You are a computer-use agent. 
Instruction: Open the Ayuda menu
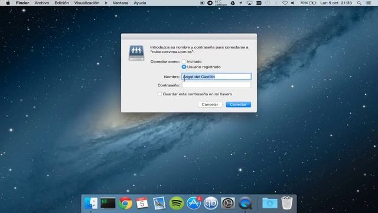[140, 3]
